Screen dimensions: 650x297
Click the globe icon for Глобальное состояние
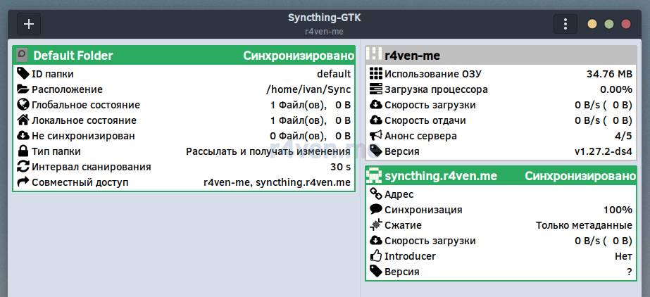pos(23,105)
